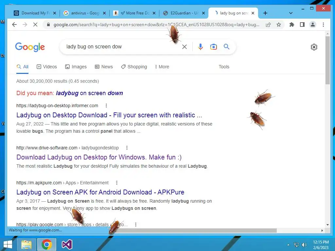Select the All results tab

coord(23,67)
